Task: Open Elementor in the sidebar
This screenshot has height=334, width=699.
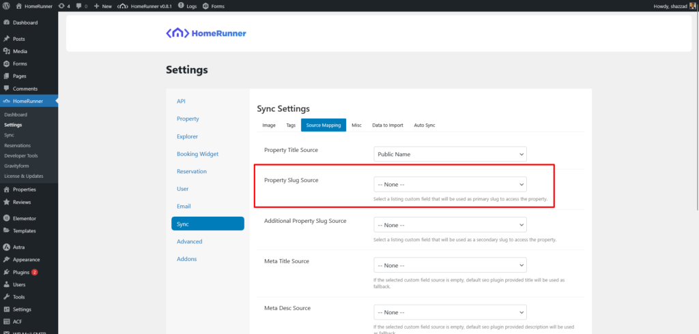Action: (x=24, y=218)
